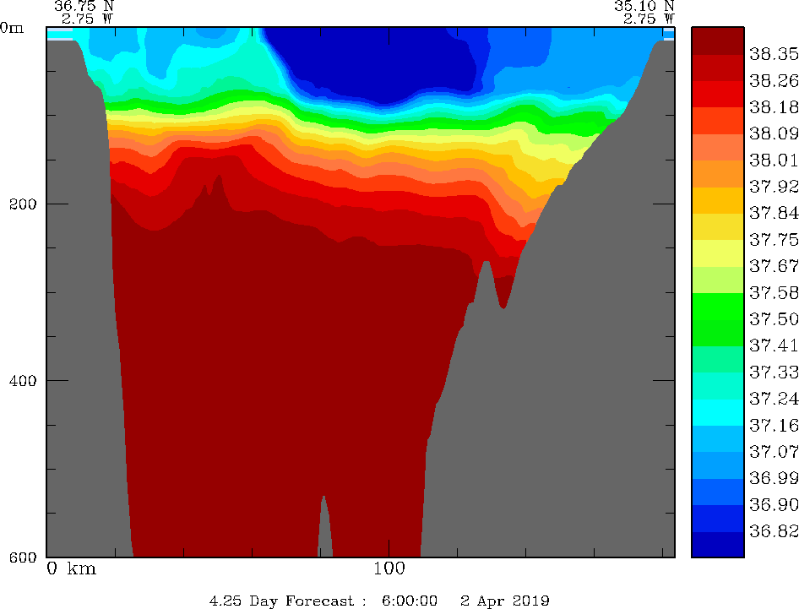
Task: Pick the deep blue band between 36.82 and 36.90
Action: pyautogui.click(x=717, y=518)
